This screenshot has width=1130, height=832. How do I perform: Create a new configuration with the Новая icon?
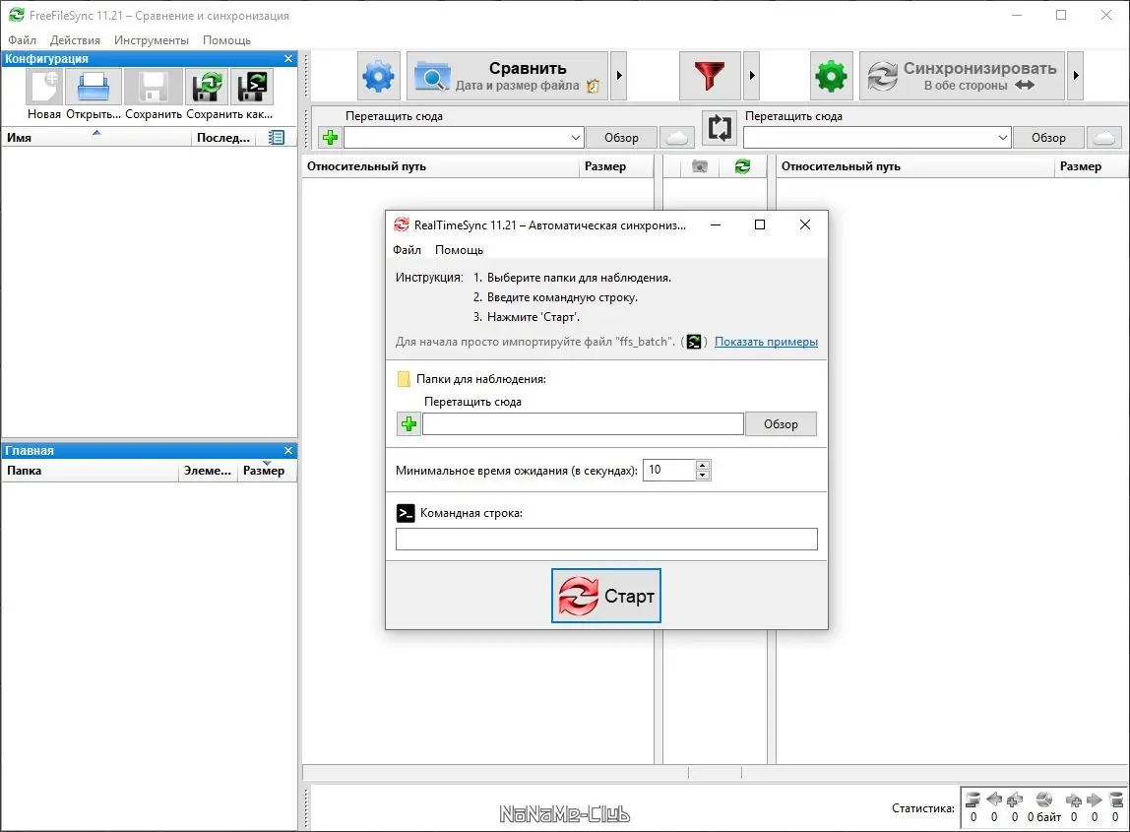point(44,88)
